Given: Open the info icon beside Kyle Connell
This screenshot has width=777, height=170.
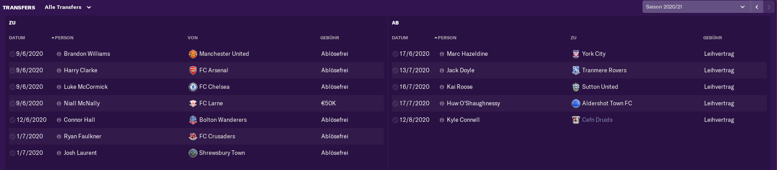Looking at the screenshot, I should pyautogui.click(x=442, y=120).
